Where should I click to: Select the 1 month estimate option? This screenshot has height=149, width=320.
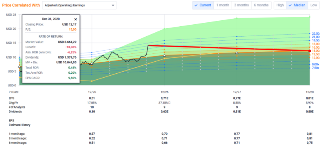[223, 5]
